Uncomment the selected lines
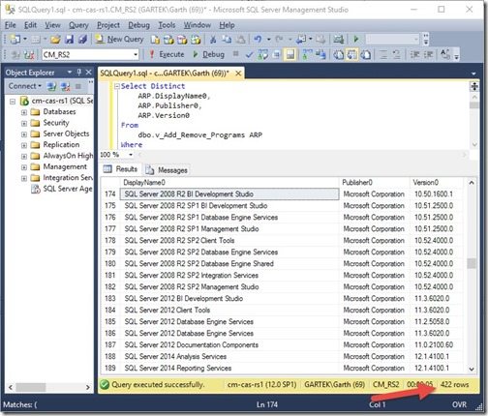 [x=396, y=54]
